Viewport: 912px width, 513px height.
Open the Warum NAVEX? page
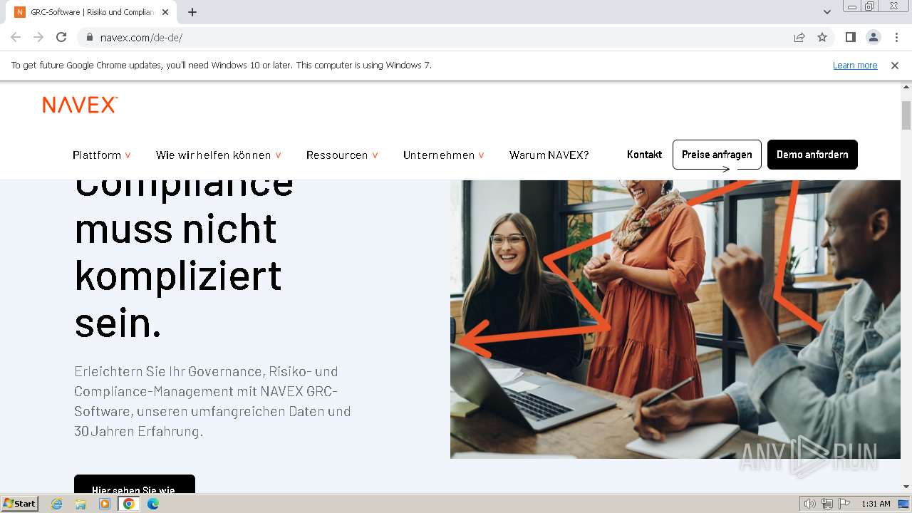[549, 155]
